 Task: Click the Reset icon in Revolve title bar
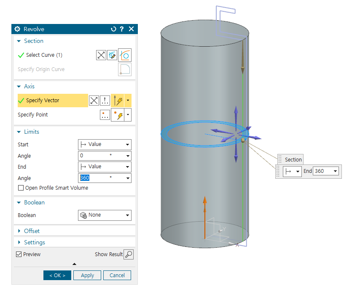pyautogui.click(x=113, y=29)
